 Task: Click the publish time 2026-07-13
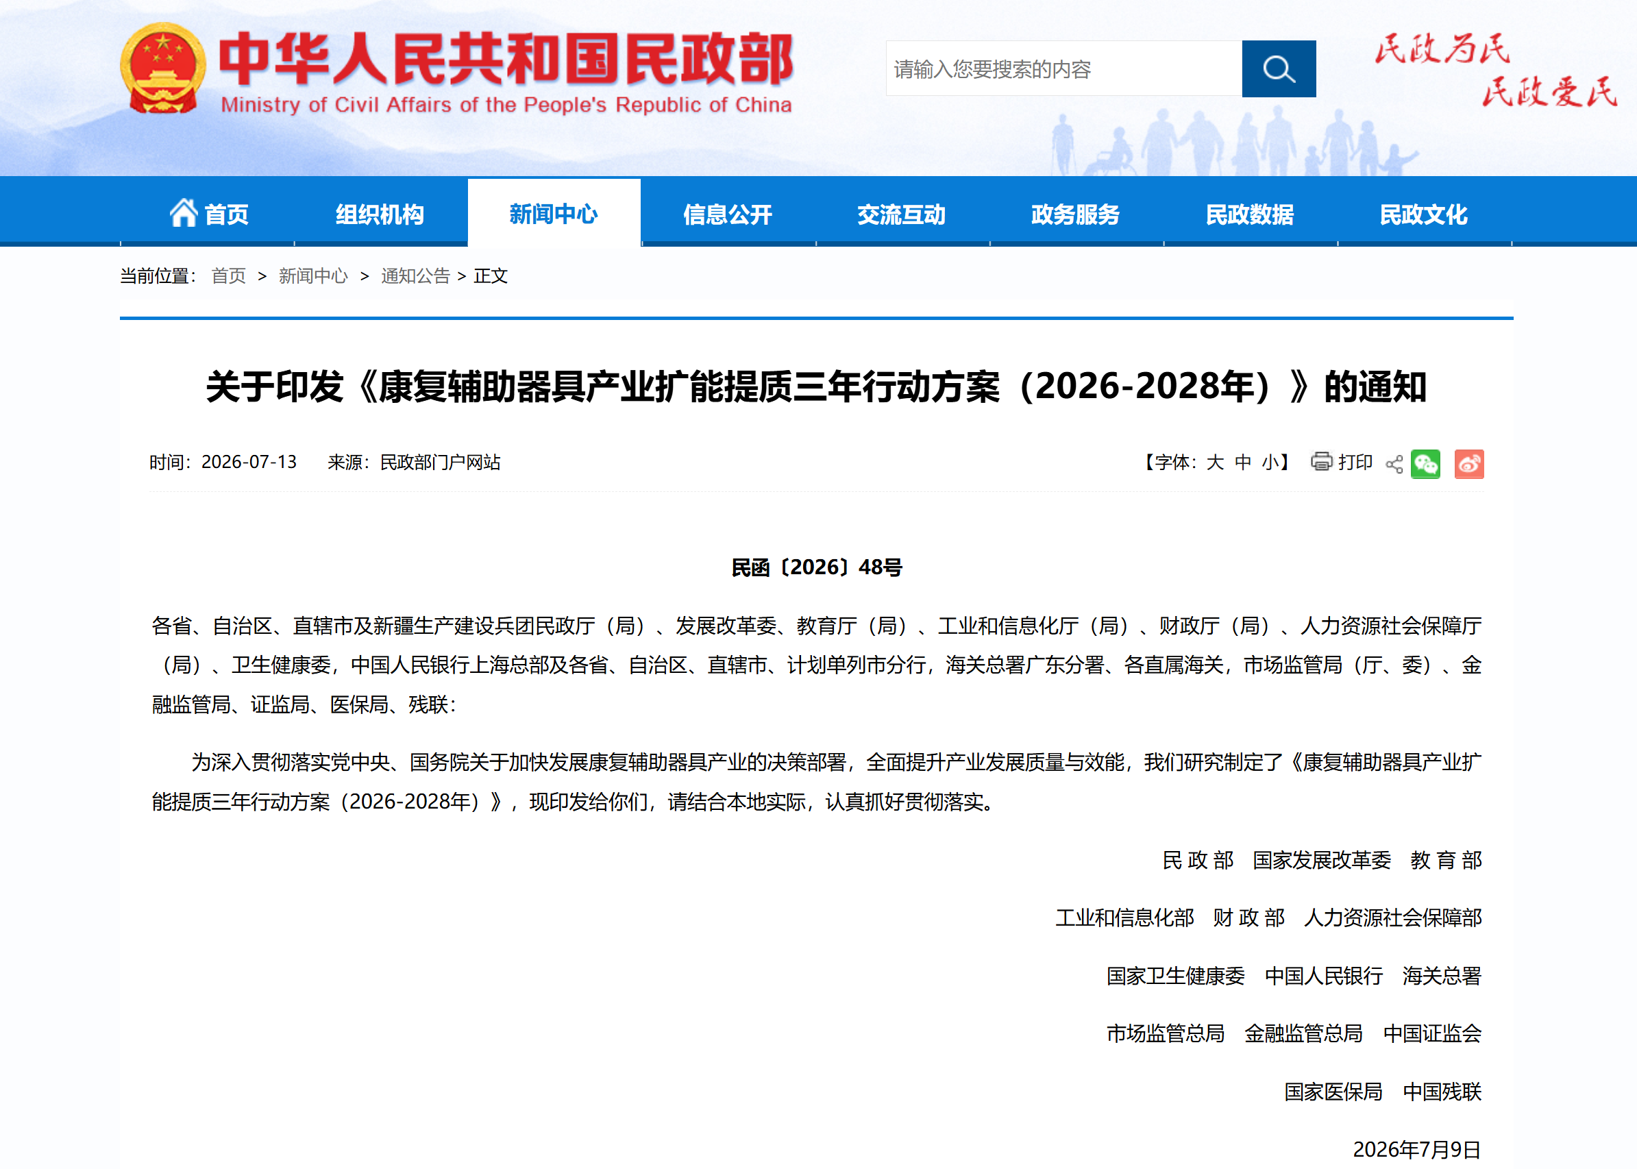tap(249, 462)
